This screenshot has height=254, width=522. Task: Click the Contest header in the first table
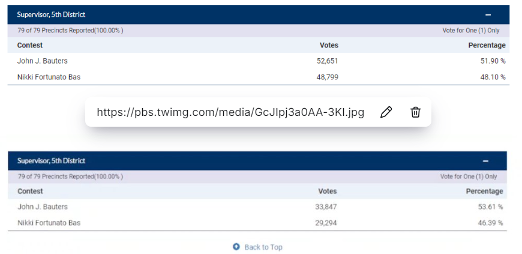pyautogui.click(x=30, y=46)
